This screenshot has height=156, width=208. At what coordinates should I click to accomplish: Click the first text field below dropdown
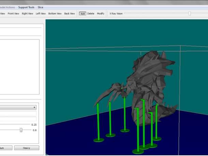(18, 113)
